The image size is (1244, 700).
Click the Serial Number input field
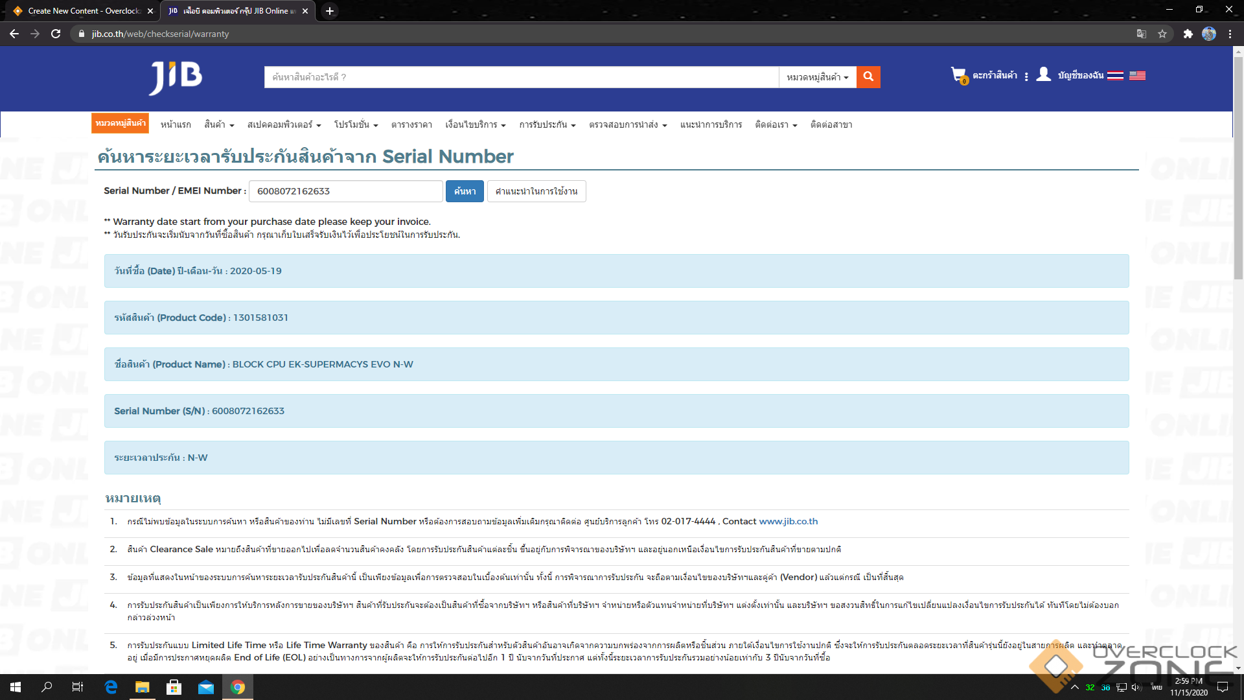click(346, 191)
